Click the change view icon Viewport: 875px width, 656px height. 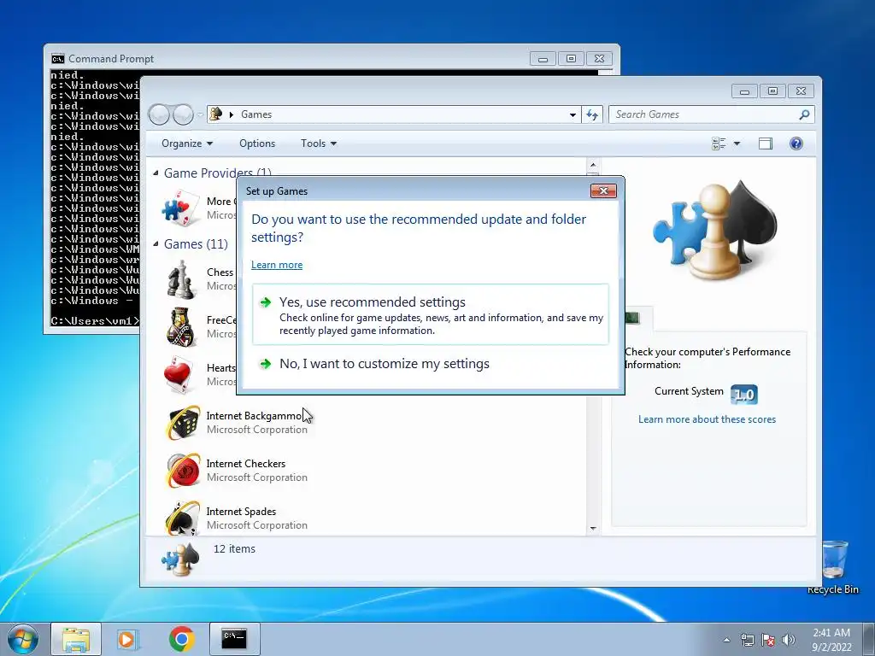tap(719, 143)
